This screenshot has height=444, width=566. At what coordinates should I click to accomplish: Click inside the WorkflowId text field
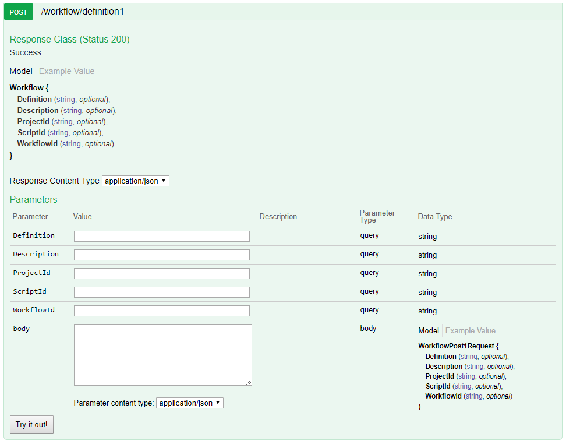pos(161,311)
